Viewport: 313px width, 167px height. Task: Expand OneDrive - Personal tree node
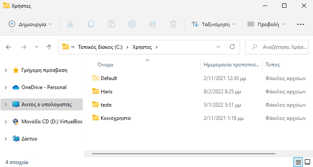tap(6, 87)
